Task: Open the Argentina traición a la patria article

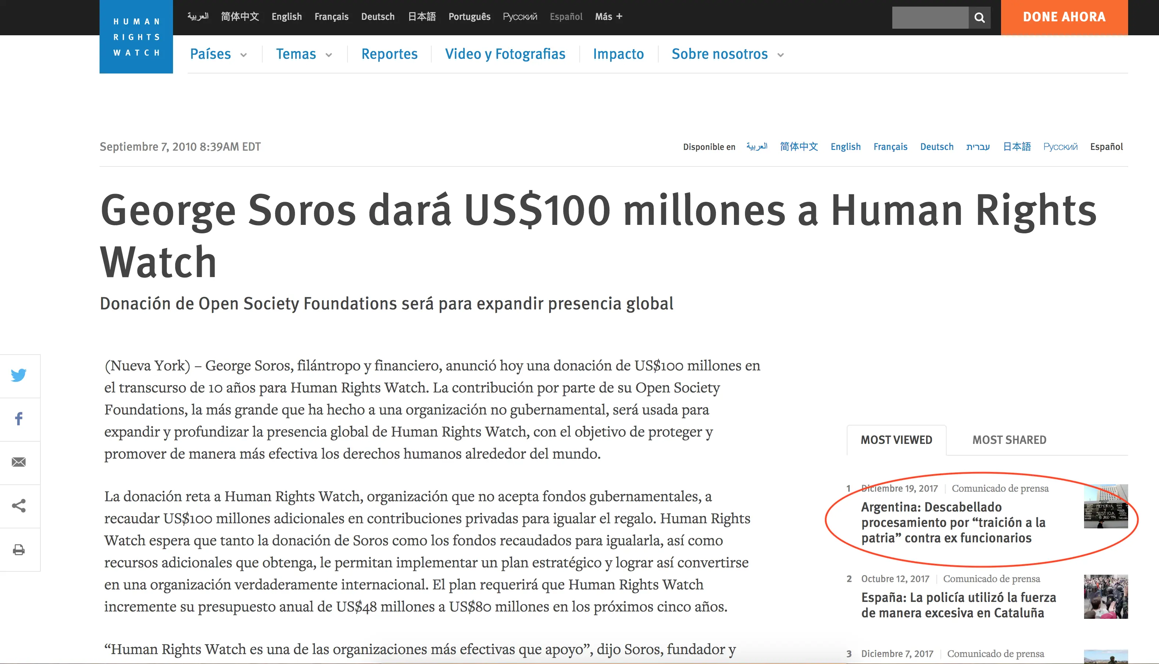Action: point(953,523)
